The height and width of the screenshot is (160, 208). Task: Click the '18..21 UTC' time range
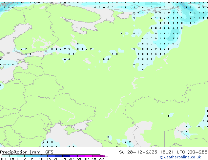(173, 152)
